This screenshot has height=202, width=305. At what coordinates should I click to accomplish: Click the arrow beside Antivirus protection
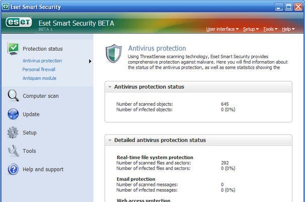(x=90, y=61)
